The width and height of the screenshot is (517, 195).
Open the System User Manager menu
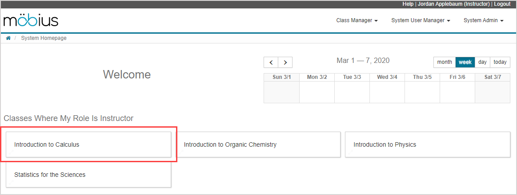point(421,20)
